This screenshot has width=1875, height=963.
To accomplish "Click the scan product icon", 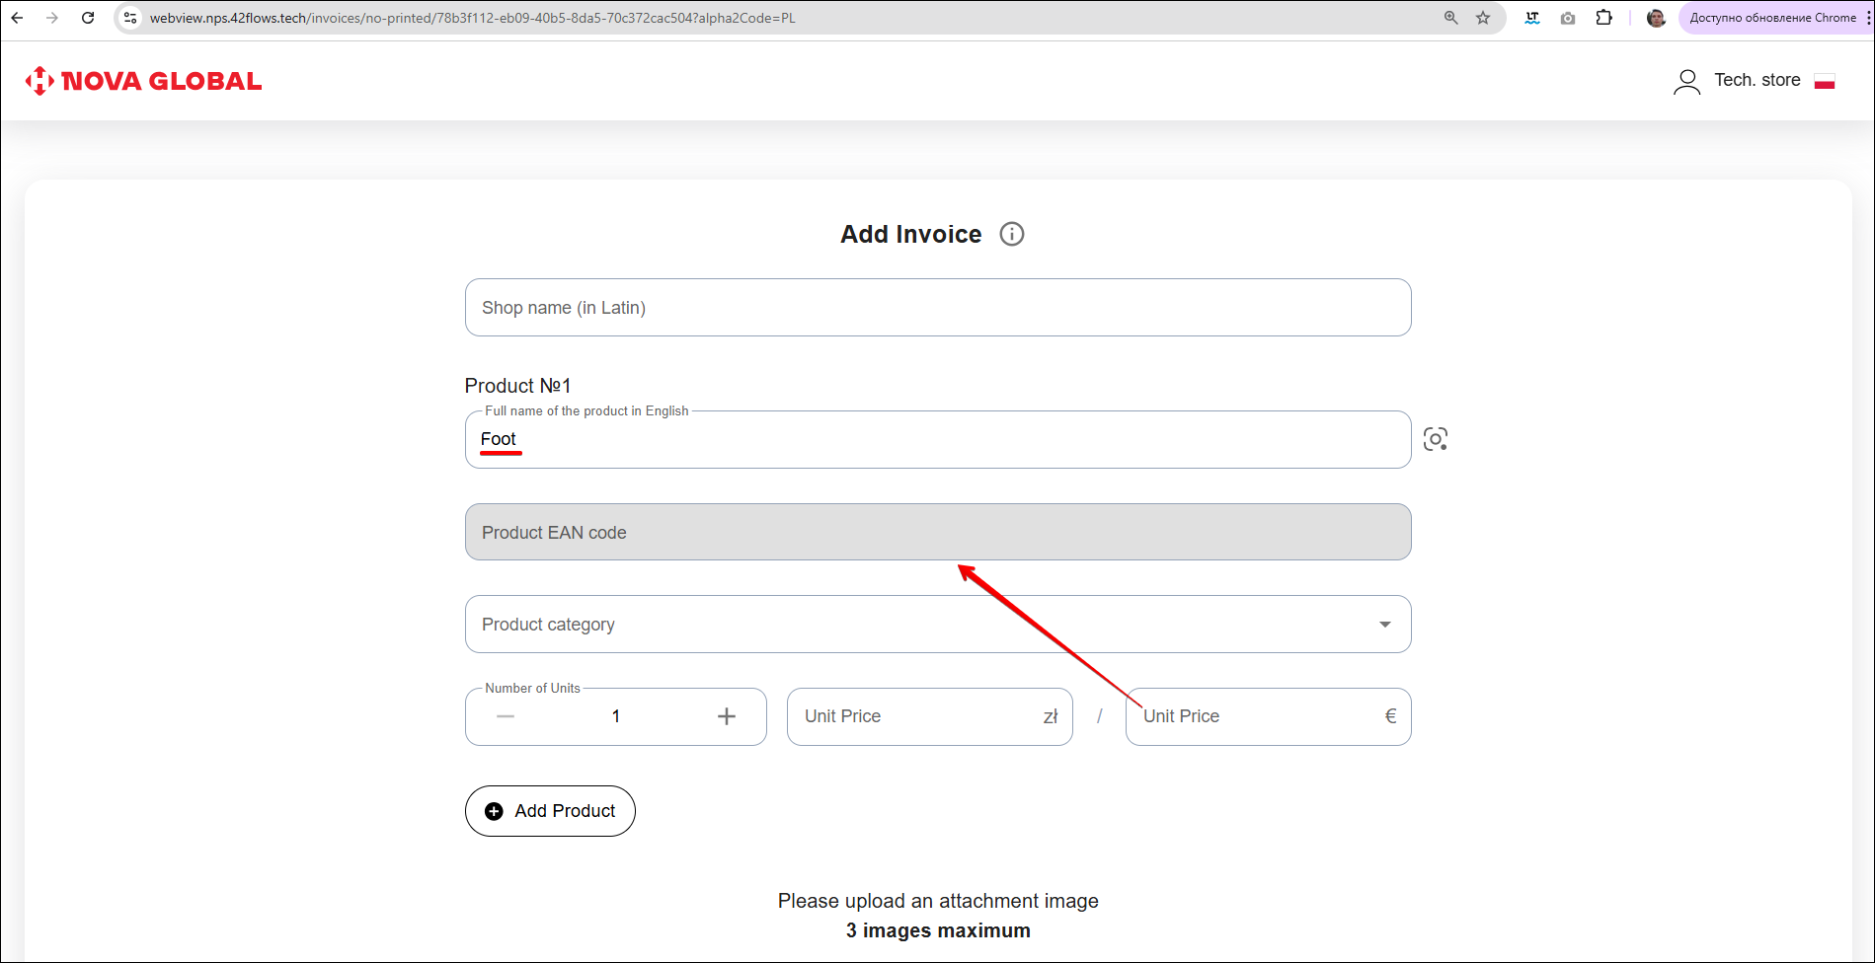I will click(x=1435, y=439).
